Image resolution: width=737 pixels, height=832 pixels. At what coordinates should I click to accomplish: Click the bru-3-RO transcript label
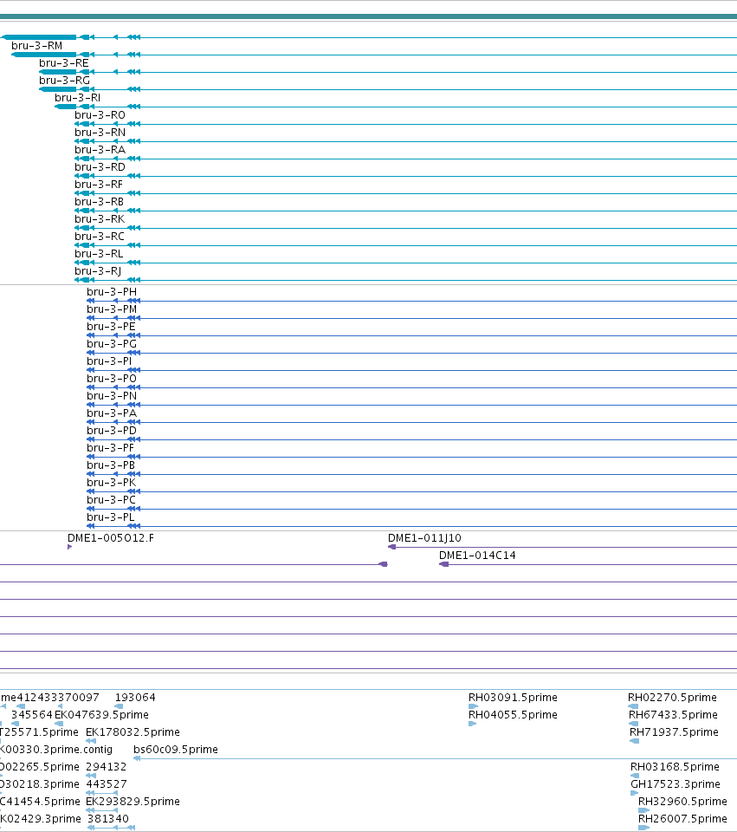pyautogui.click(x=100, y=115)
